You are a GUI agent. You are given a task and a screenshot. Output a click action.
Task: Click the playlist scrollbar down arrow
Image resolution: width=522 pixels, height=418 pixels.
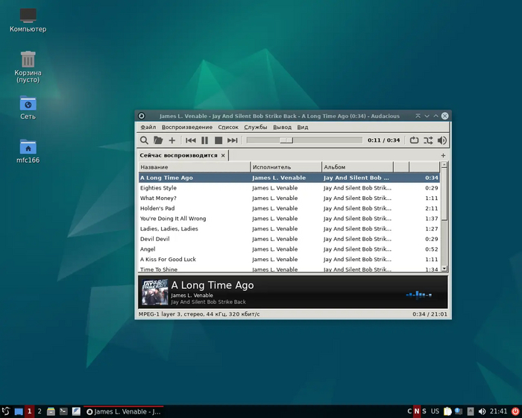point(444,268)
